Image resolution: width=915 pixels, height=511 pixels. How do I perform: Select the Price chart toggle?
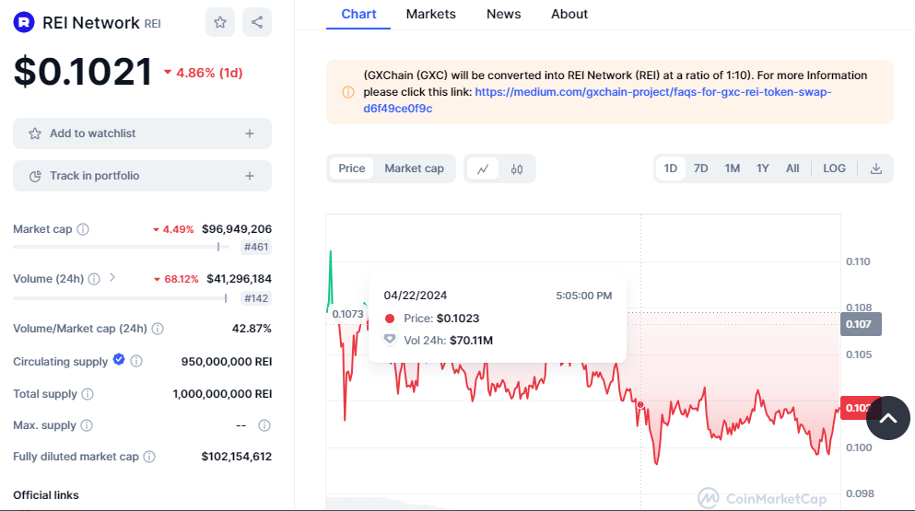click(x=351, y=168)
